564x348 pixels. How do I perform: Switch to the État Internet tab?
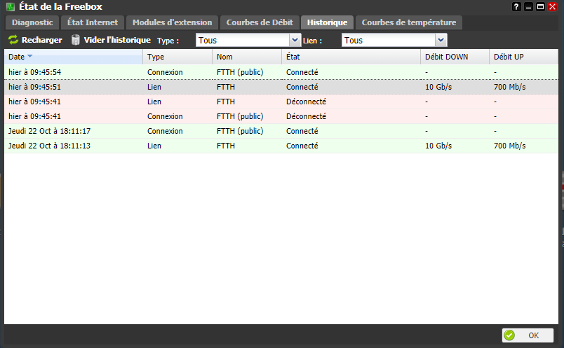93,22
